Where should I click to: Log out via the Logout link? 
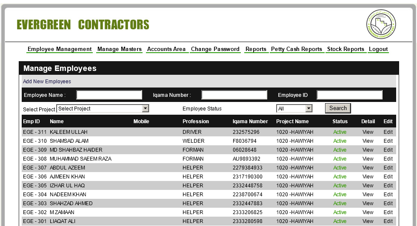click(x=378, y=49)
